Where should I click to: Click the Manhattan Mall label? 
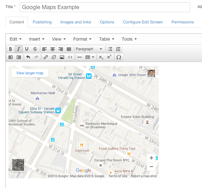pyautogui.click(x=43, y=93)
